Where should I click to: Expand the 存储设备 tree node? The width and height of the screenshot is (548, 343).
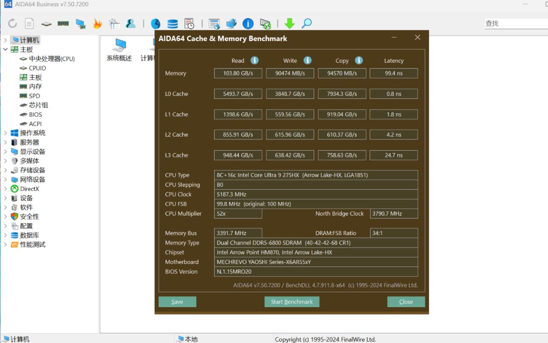[x=6, y=170]
